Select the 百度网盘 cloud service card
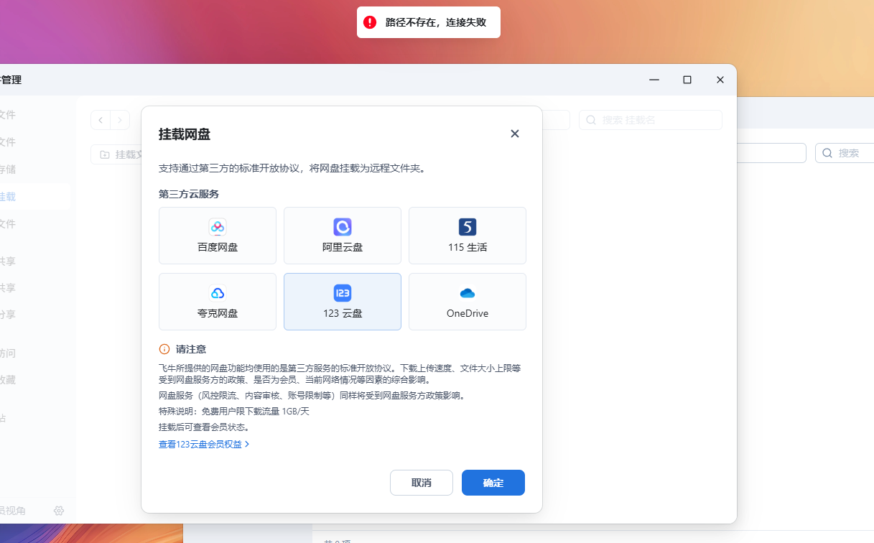This screenshot has height=543, width=874. (218, 236)
